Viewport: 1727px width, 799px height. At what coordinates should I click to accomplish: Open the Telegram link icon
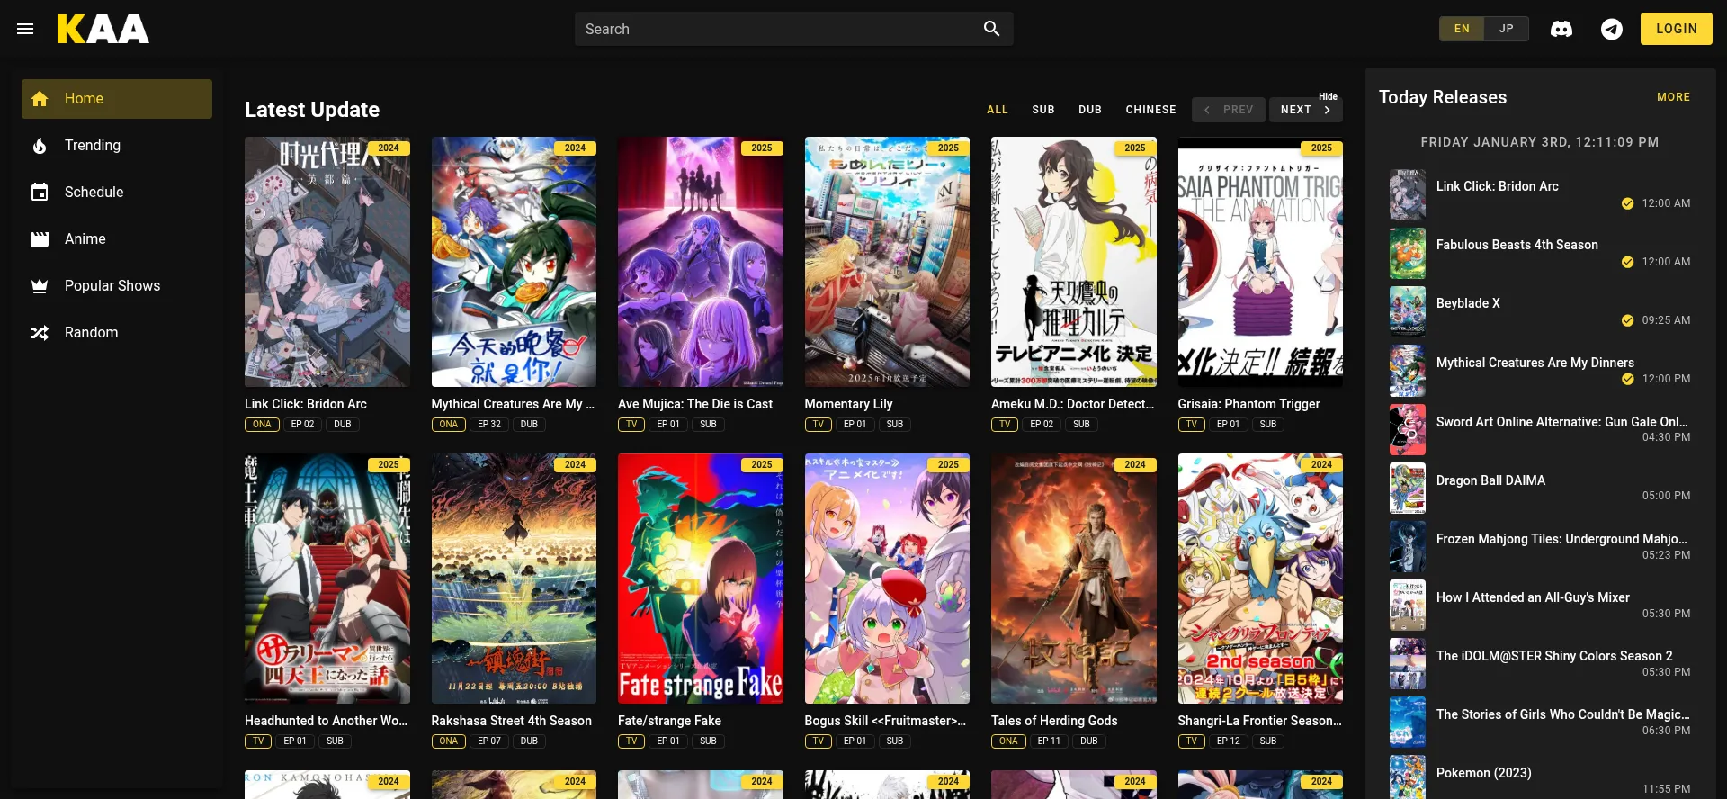pos(1612,29)
